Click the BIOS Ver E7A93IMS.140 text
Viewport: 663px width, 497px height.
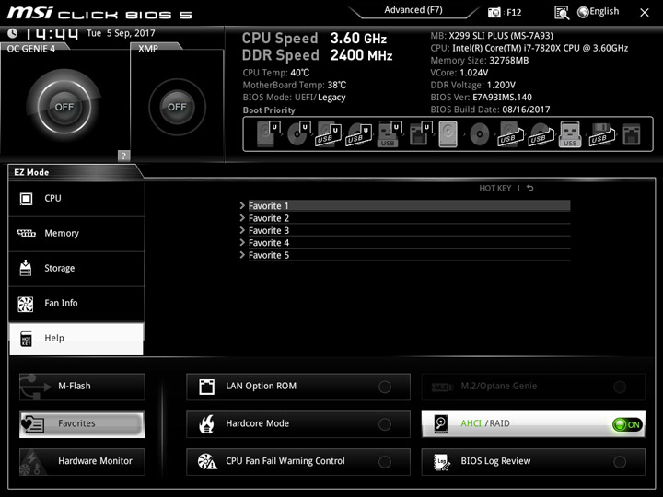point(482,98)
